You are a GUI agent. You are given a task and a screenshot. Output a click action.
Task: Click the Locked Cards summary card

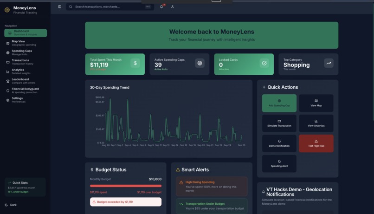click(x=244, y=64)
